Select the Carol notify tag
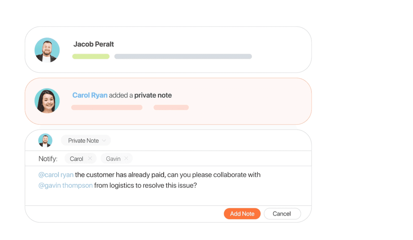This screenshot has width=413, height=240. 76,159
